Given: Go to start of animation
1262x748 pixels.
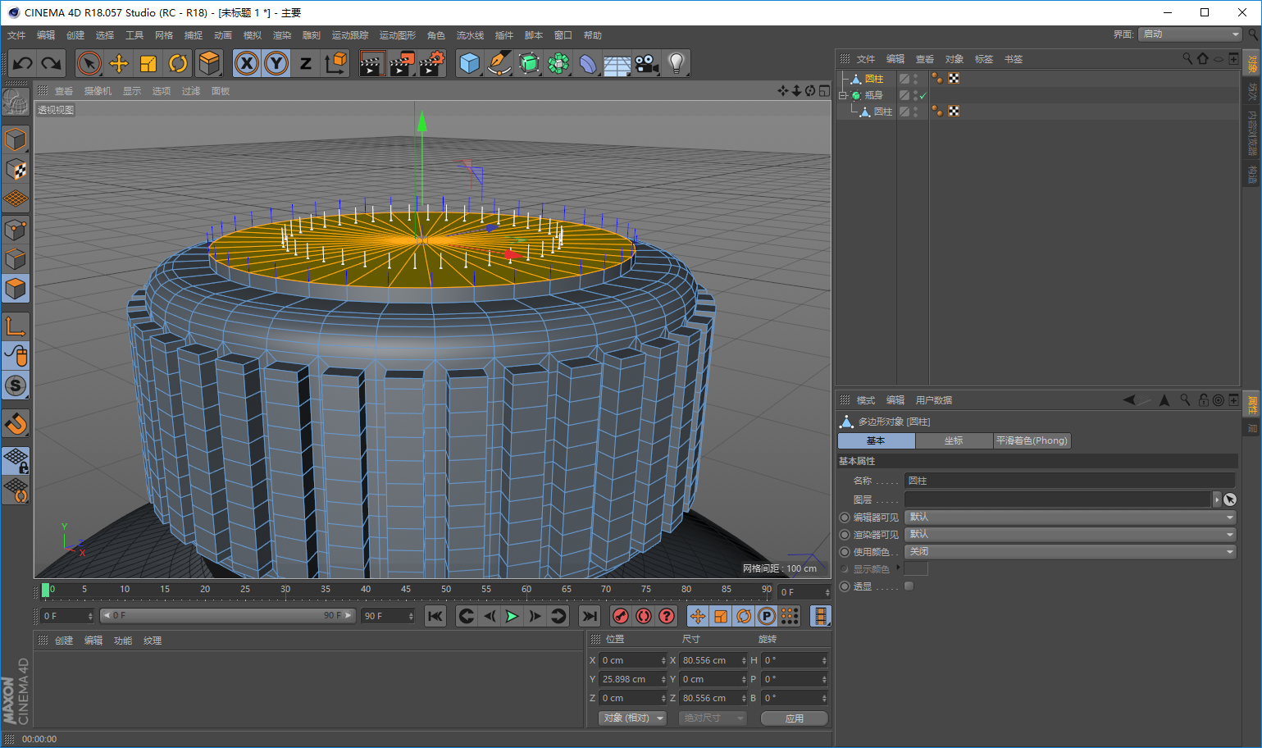Looking at the screenshot, I should point(435,616).
